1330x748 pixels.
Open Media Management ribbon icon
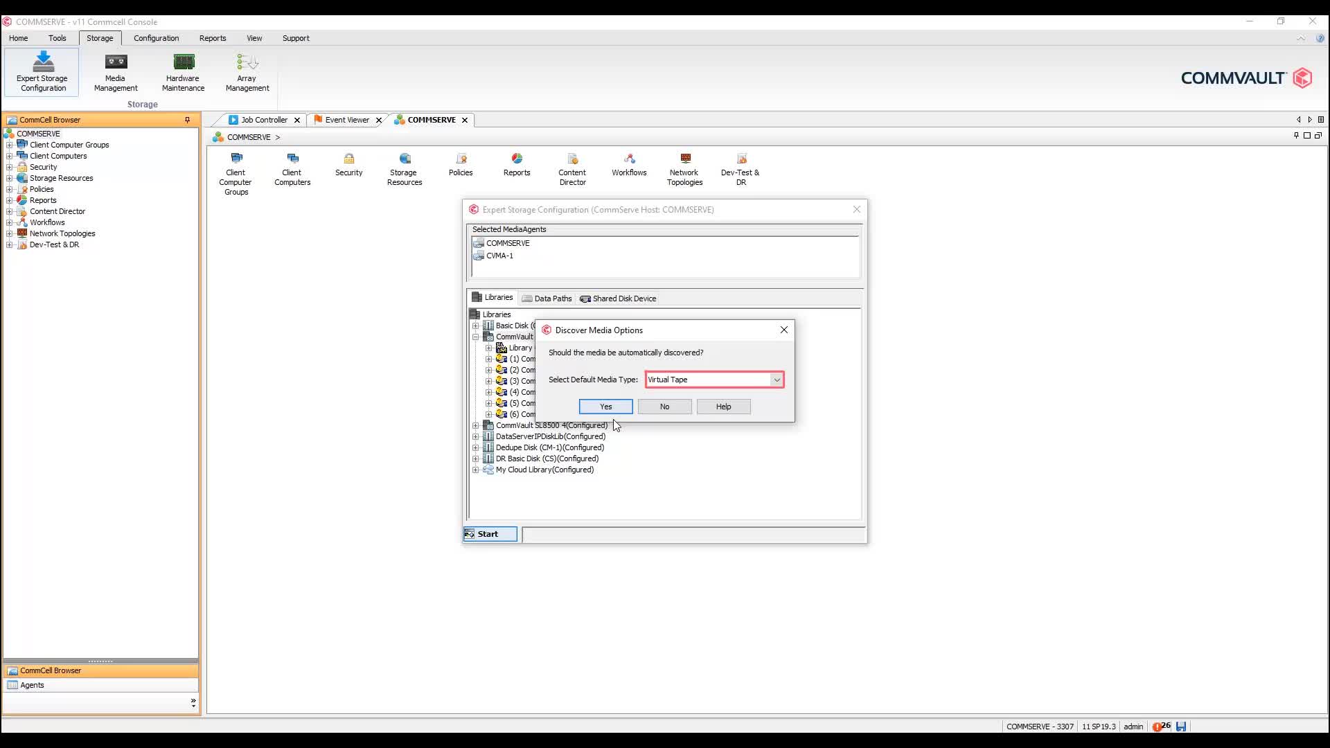[x=116, y=71]
